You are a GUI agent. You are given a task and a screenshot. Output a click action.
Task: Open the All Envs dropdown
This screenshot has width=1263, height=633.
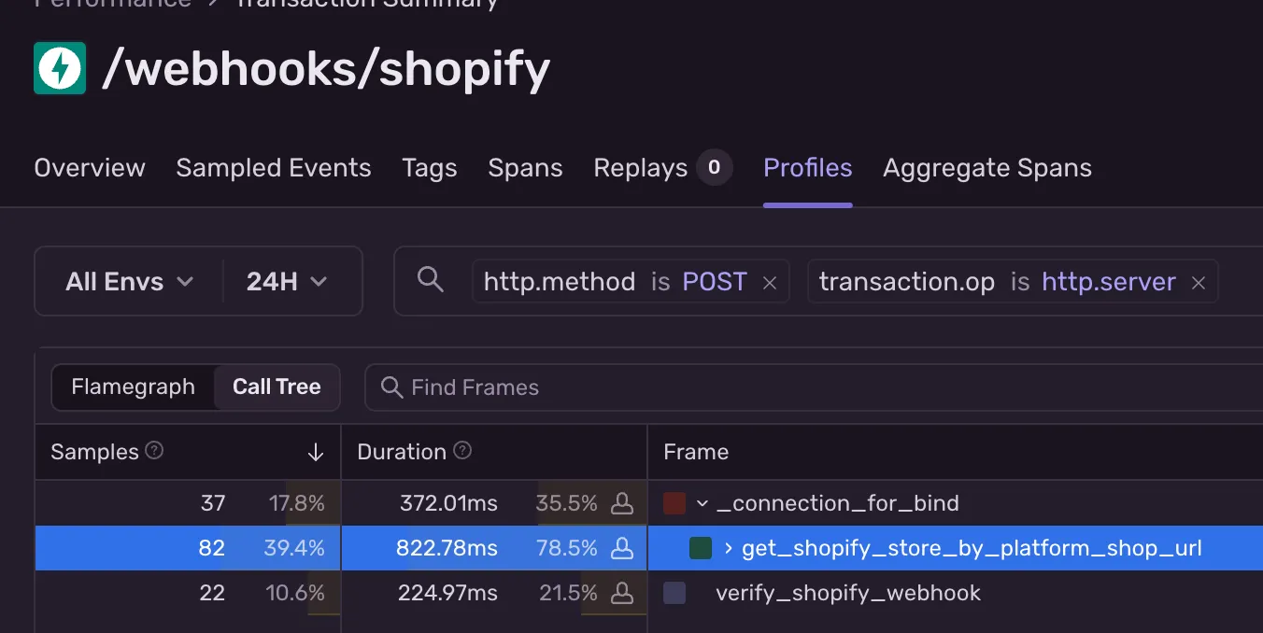(x=129, y=281)
